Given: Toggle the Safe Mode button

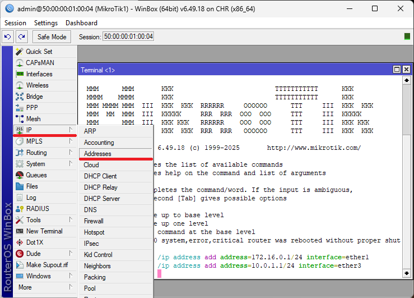Looking at the screenshot, I should pos(52,36).
